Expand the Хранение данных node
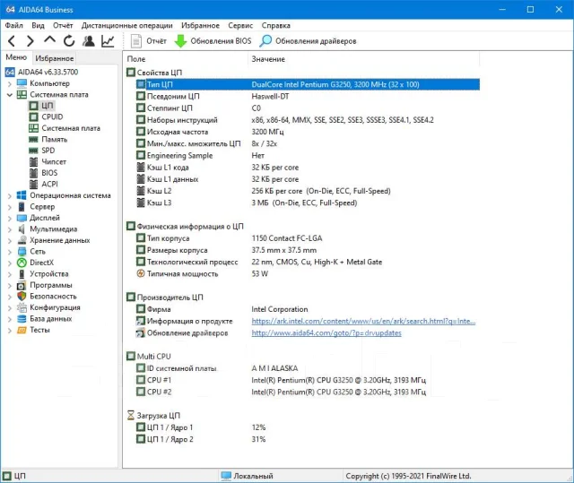 point(10,240)
